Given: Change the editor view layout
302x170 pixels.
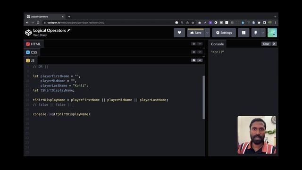Looking at the screenshot, I should click(x=243, y=33).
